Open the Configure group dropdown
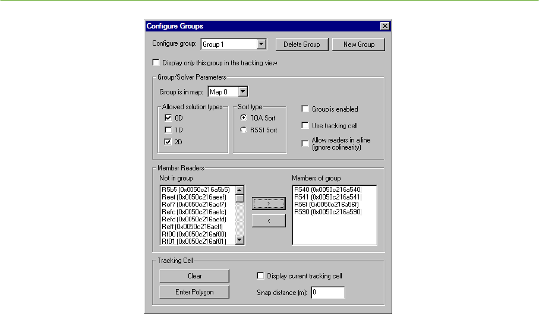 click(x=261, y=45)
